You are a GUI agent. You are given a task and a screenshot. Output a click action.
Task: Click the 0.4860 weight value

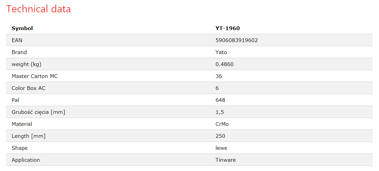pos(224,64)
